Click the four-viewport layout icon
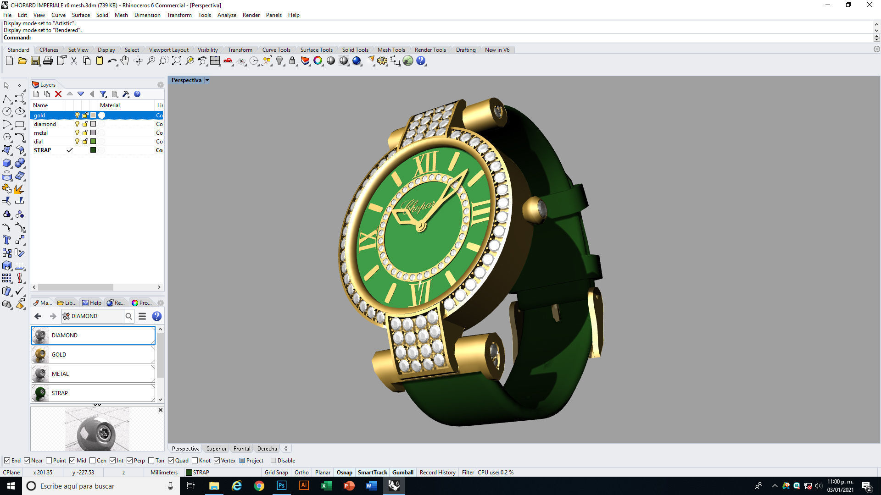 [215, 61]
